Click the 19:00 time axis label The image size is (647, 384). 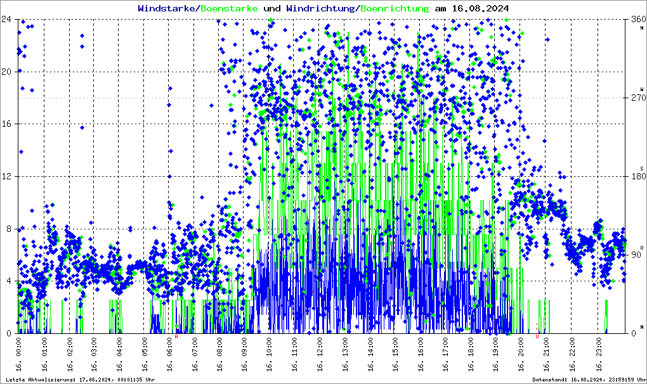click(496, 354)
